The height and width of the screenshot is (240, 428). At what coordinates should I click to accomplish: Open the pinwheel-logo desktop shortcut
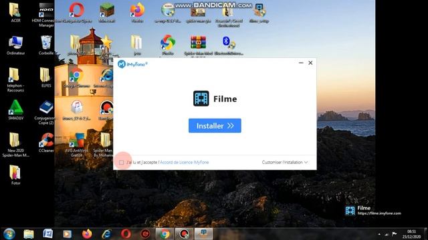click(x=168, y=45)
